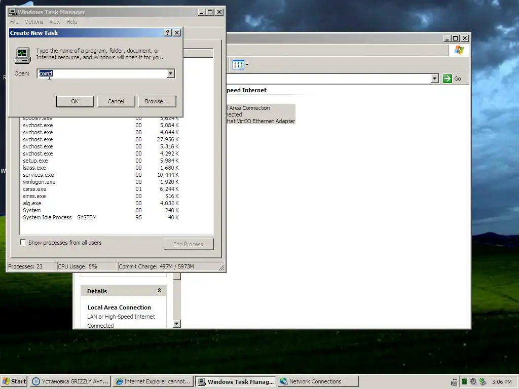The width and height of the screenshot is (519, 389).
Task: Click the safely remove hardware tray icon
Action: tap(483, 382)
